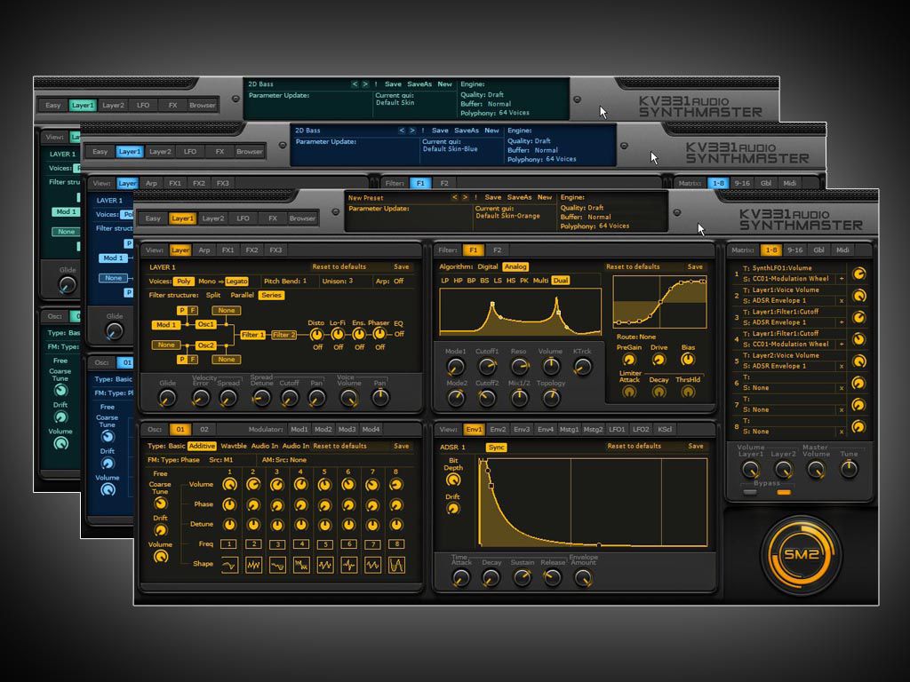Select the shape waveform icon for partial 1

click(229, 565)
